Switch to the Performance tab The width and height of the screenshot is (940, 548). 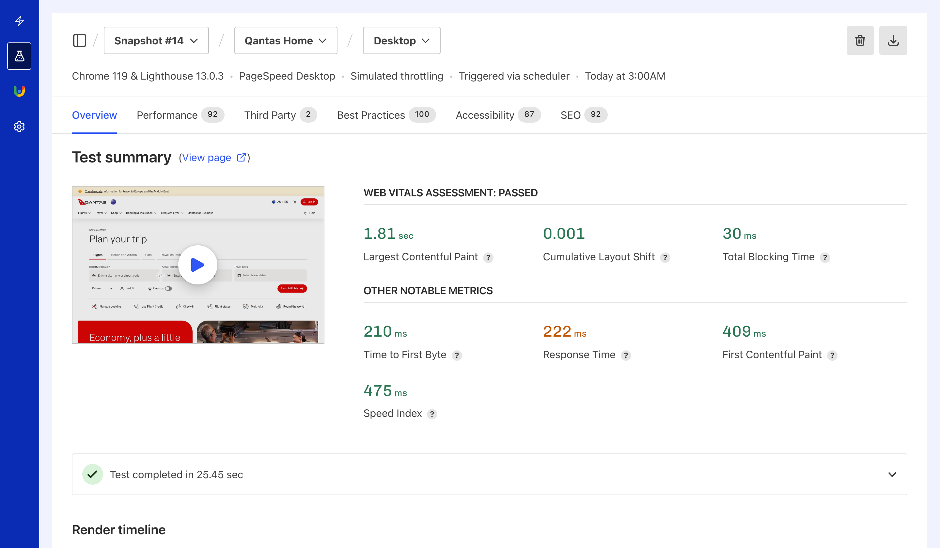click(x=167, y=115)
